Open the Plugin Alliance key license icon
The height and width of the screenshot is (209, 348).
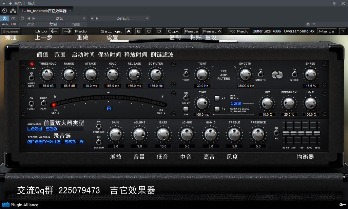pos(343,205)
